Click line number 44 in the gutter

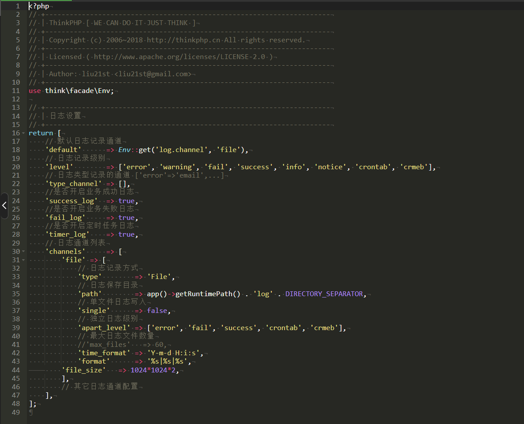click(16, 370)
